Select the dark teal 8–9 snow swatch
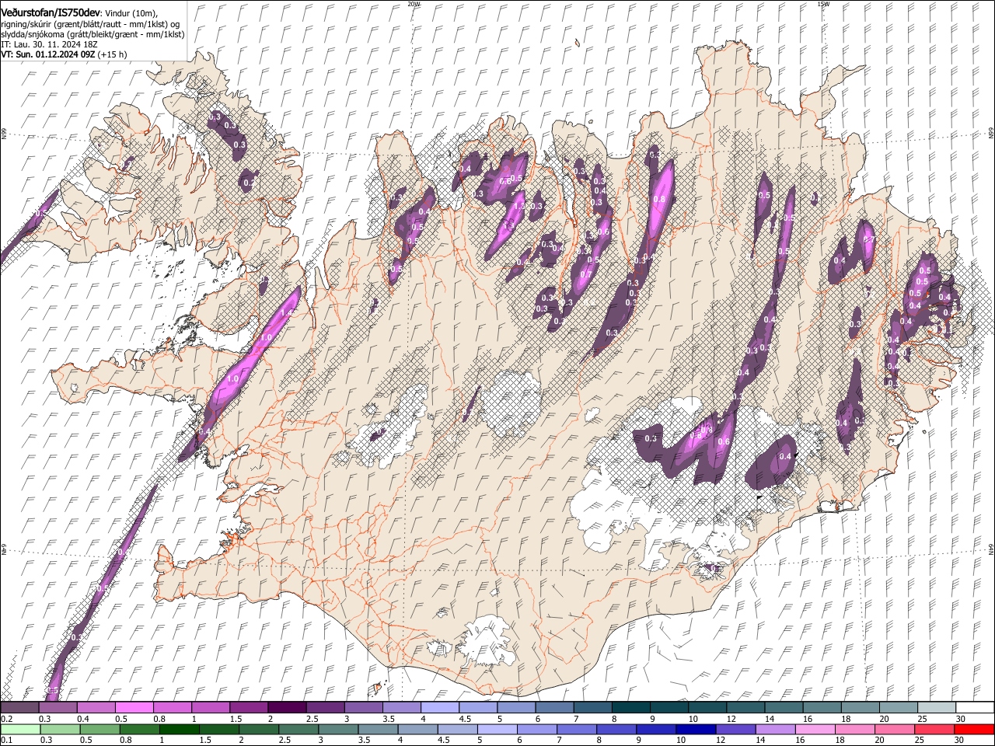This screenshot has width=995, height=746. click(x=630, y=707)
